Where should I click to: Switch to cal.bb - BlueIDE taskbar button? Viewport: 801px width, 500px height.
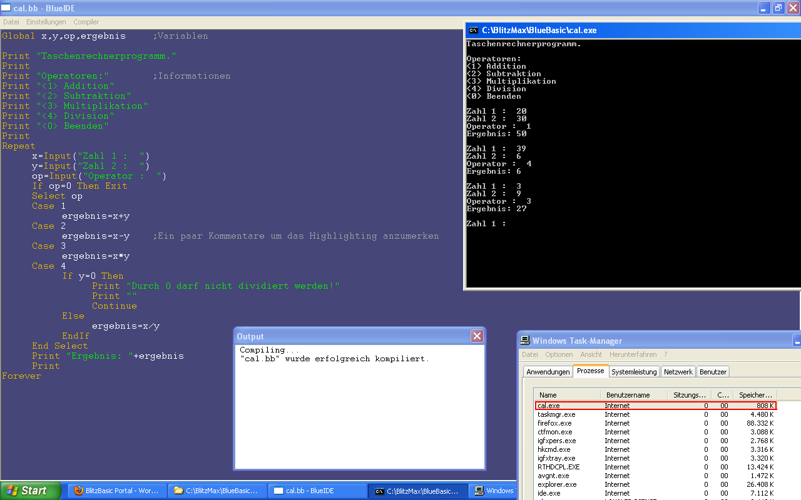click(x=317, y=491)
